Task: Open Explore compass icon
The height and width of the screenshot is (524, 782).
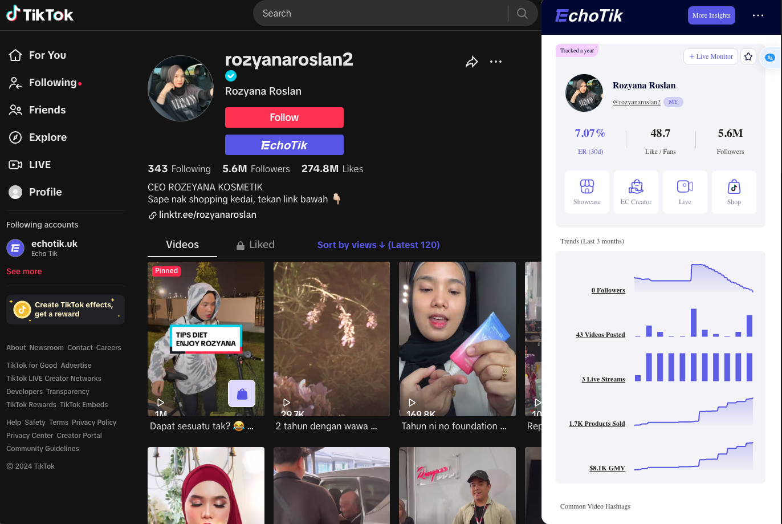Action: (x=15, y=137)
